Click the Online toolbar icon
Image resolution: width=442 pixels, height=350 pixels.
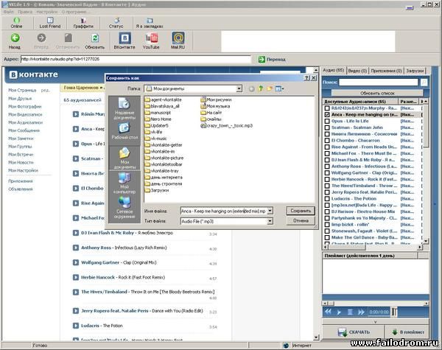tap(16, 23)
